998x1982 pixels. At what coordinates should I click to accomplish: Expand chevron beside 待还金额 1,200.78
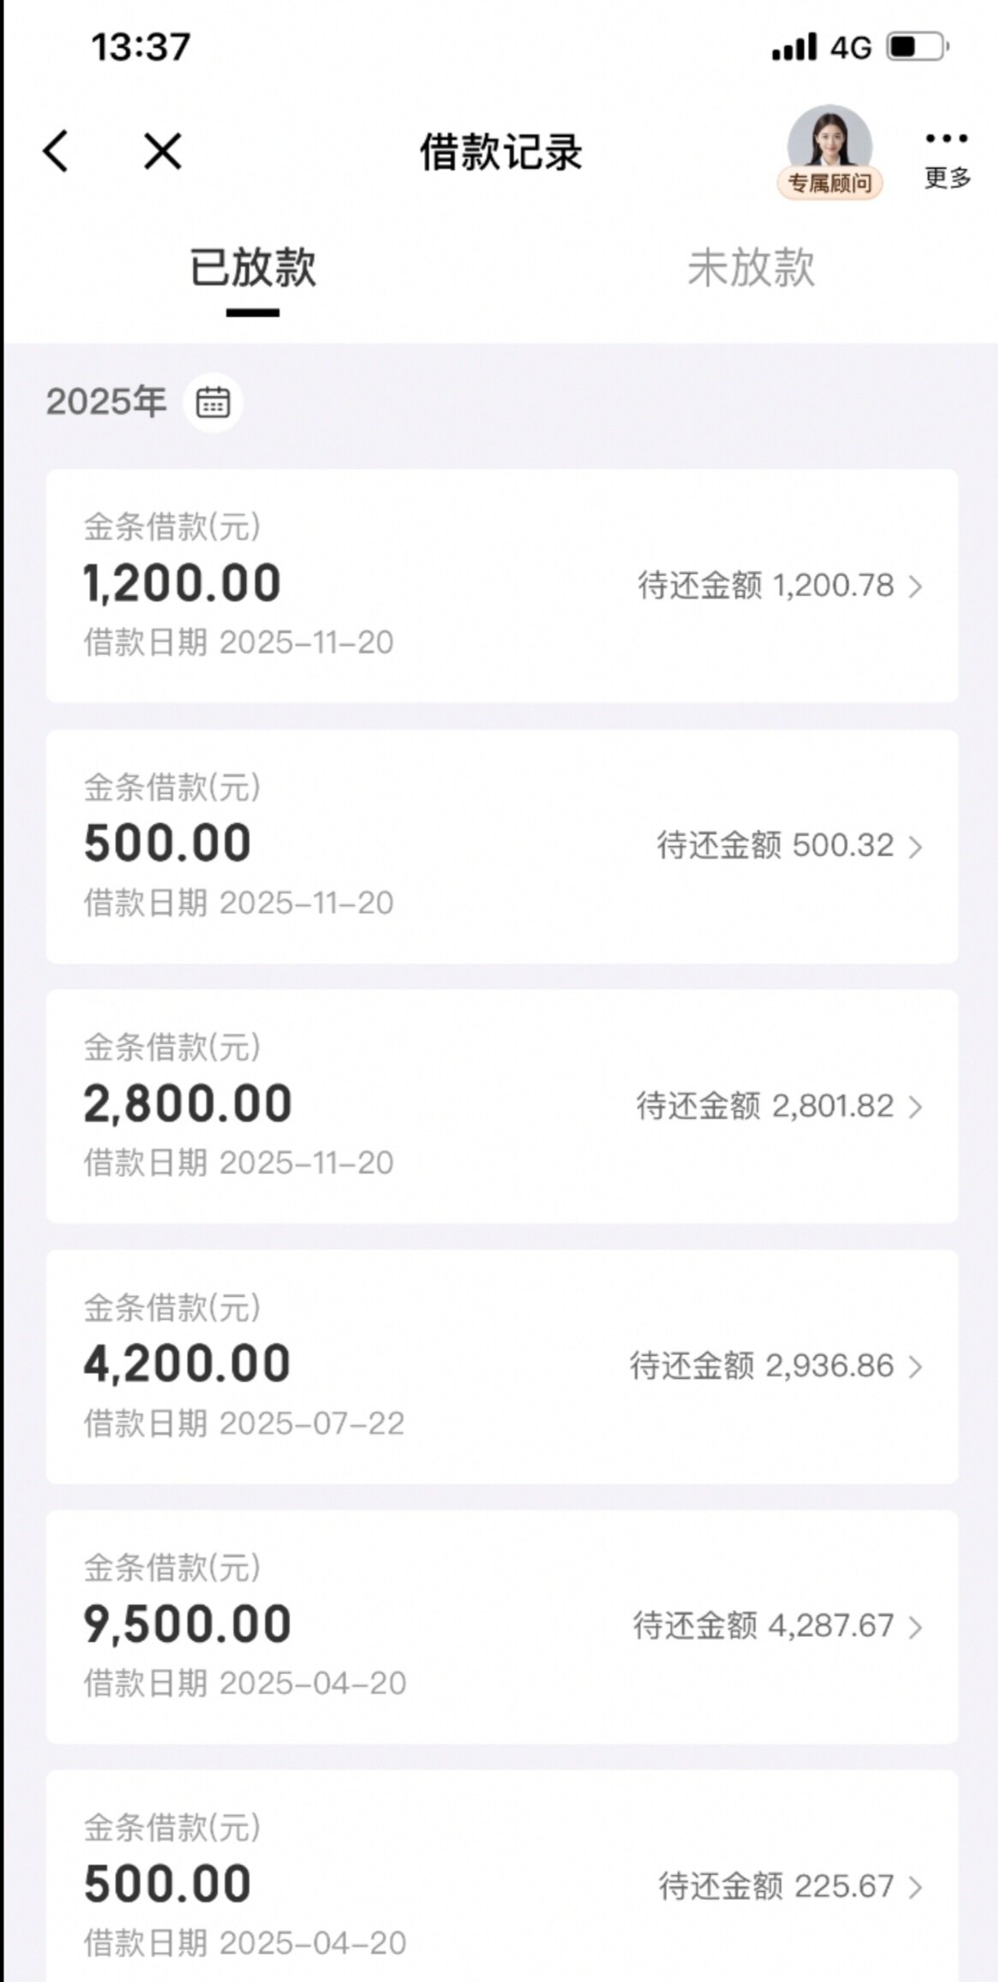click(x=916, y=587)
